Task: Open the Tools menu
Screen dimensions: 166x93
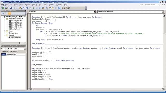Action: [45, 5]
